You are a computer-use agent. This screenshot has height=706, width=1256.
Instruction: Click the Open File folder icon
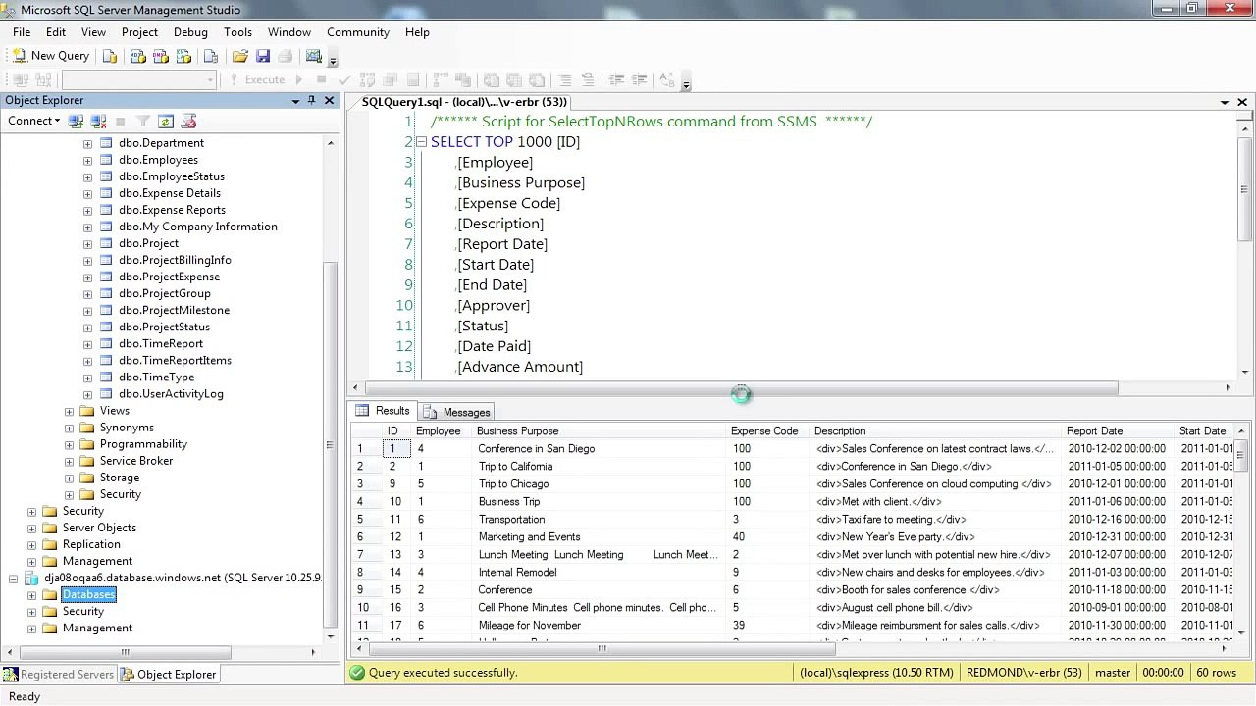pos(239,56)
